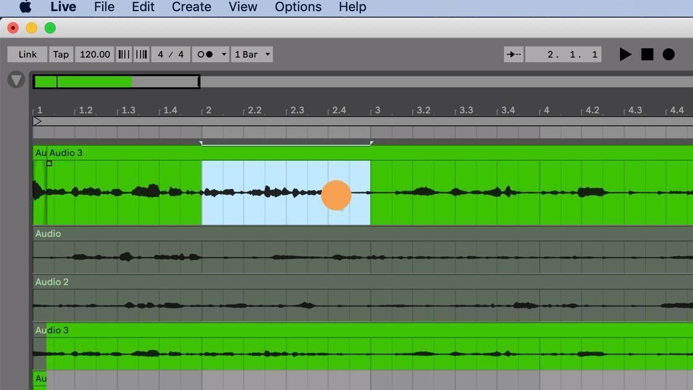Image resolution: width=693 pixels, height=390 pixels.
Task: Set tempo manually with the Tap button
Action: [x=60, y=54]
